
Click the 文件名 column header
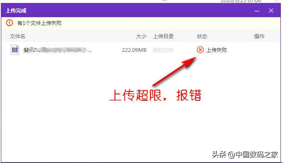pyautogui.click(x=17, y=36)
